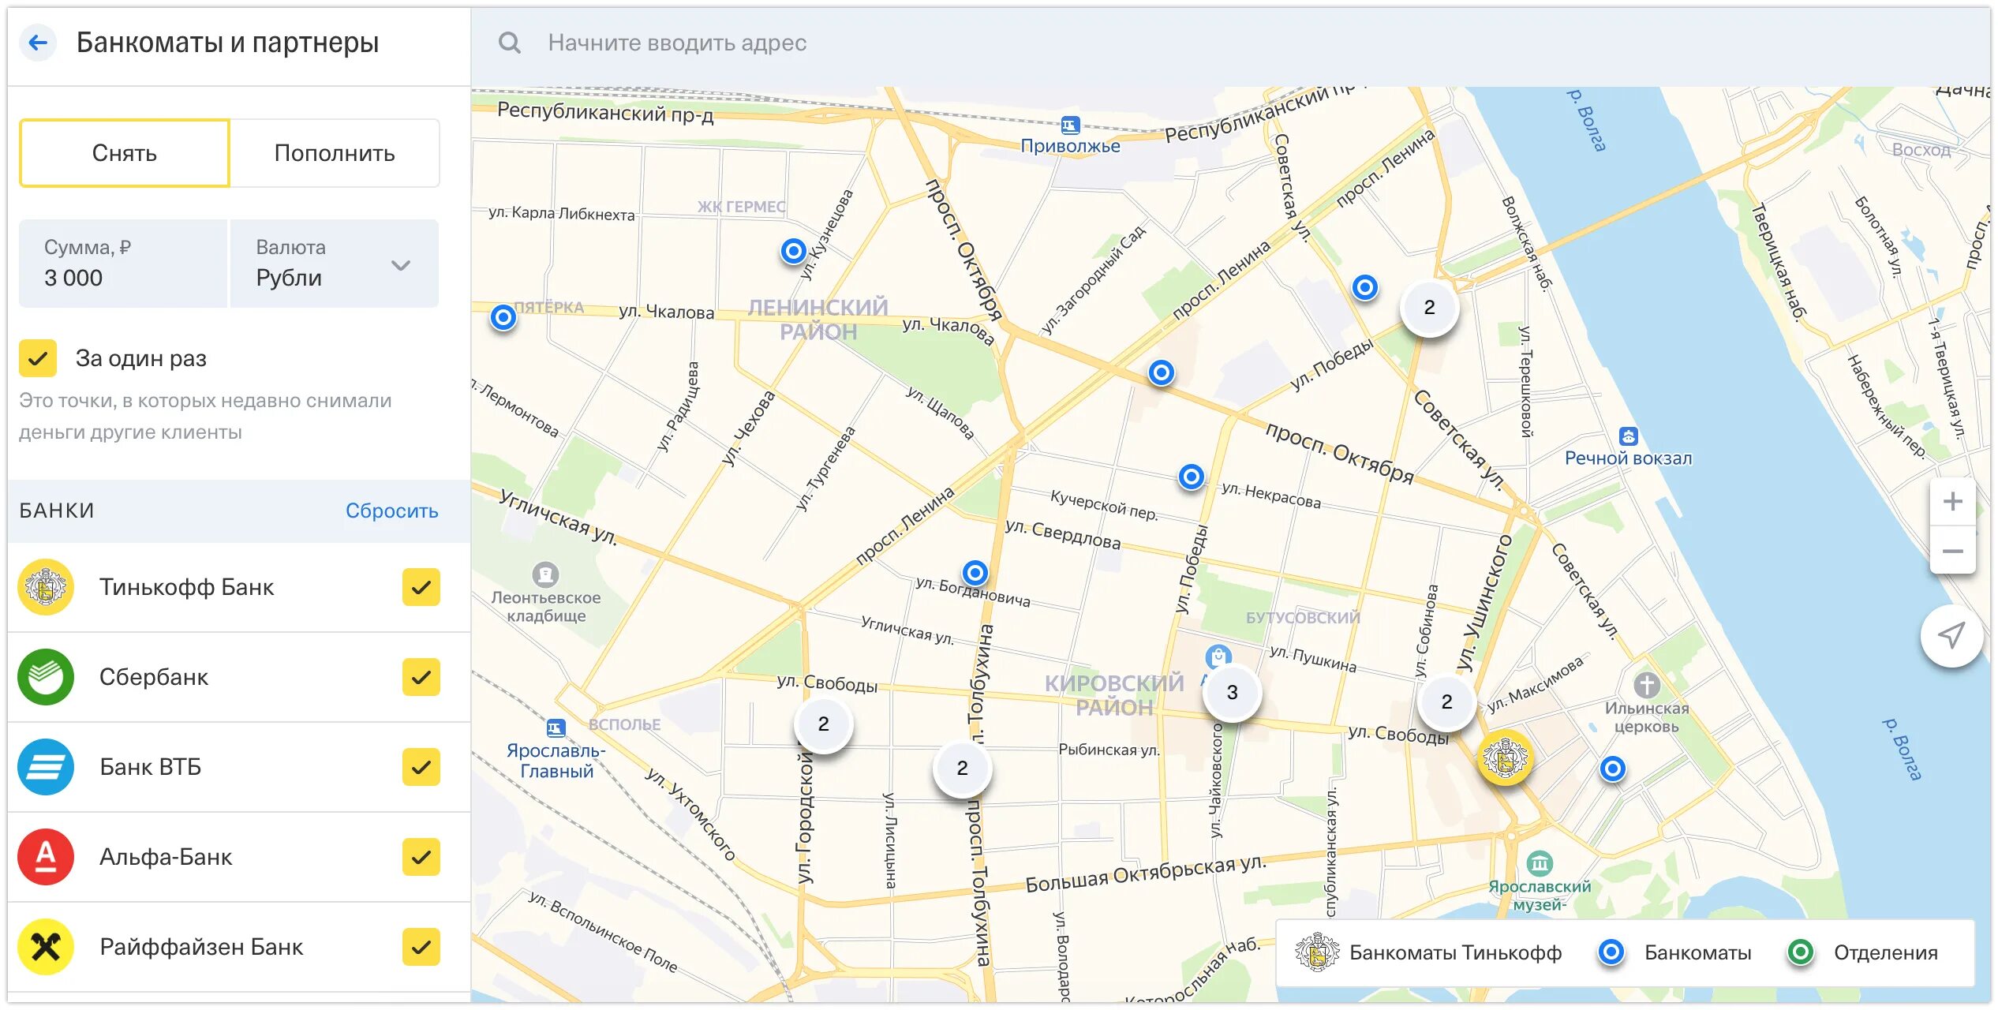Viewport: 1998px width, 1010px height.
Task: Uncheck Тинькофф Банк filter
Action: [x=421, y=587]
